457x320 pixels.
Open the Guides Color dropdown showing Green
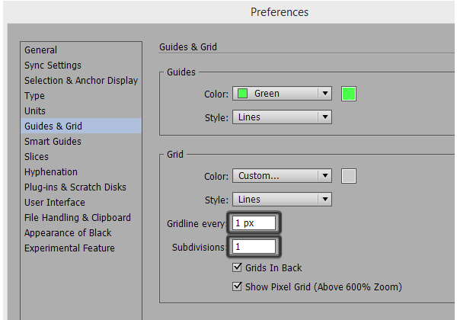(282, 94)
